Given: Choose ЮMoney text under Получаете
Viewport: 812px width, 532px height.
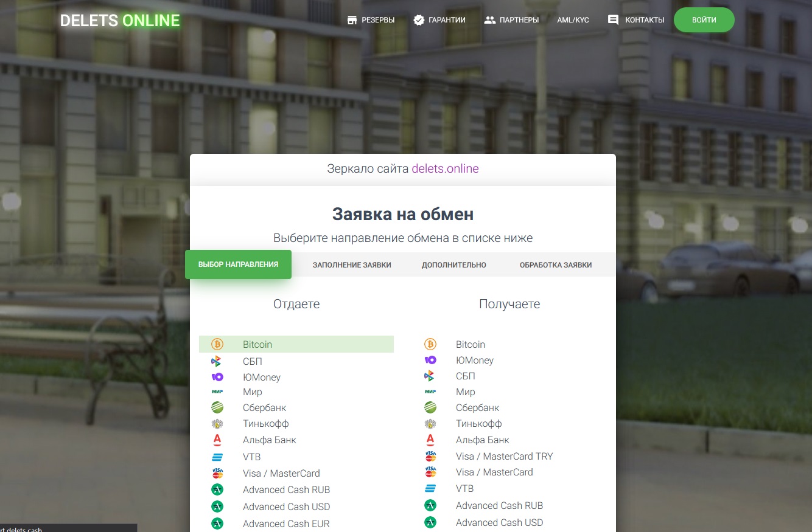Looking at the screenshot, I should pyautogui.click(x=475, y=360).
